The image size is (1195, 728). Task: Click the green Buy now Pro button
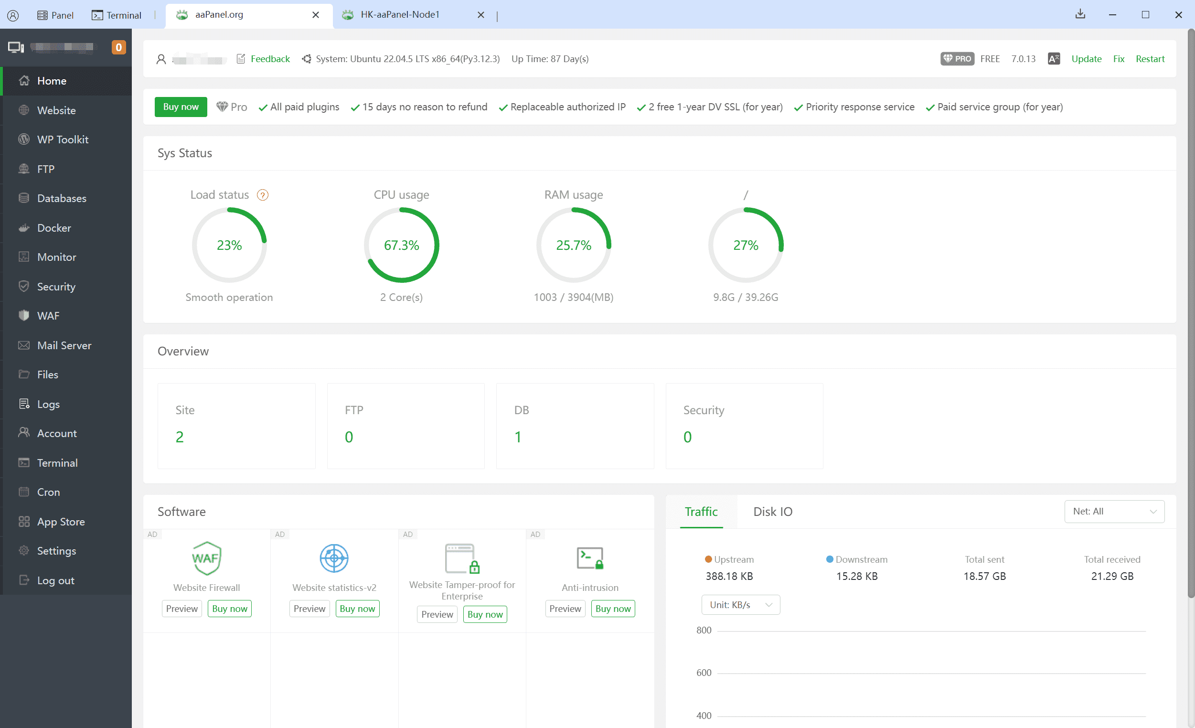181,107
